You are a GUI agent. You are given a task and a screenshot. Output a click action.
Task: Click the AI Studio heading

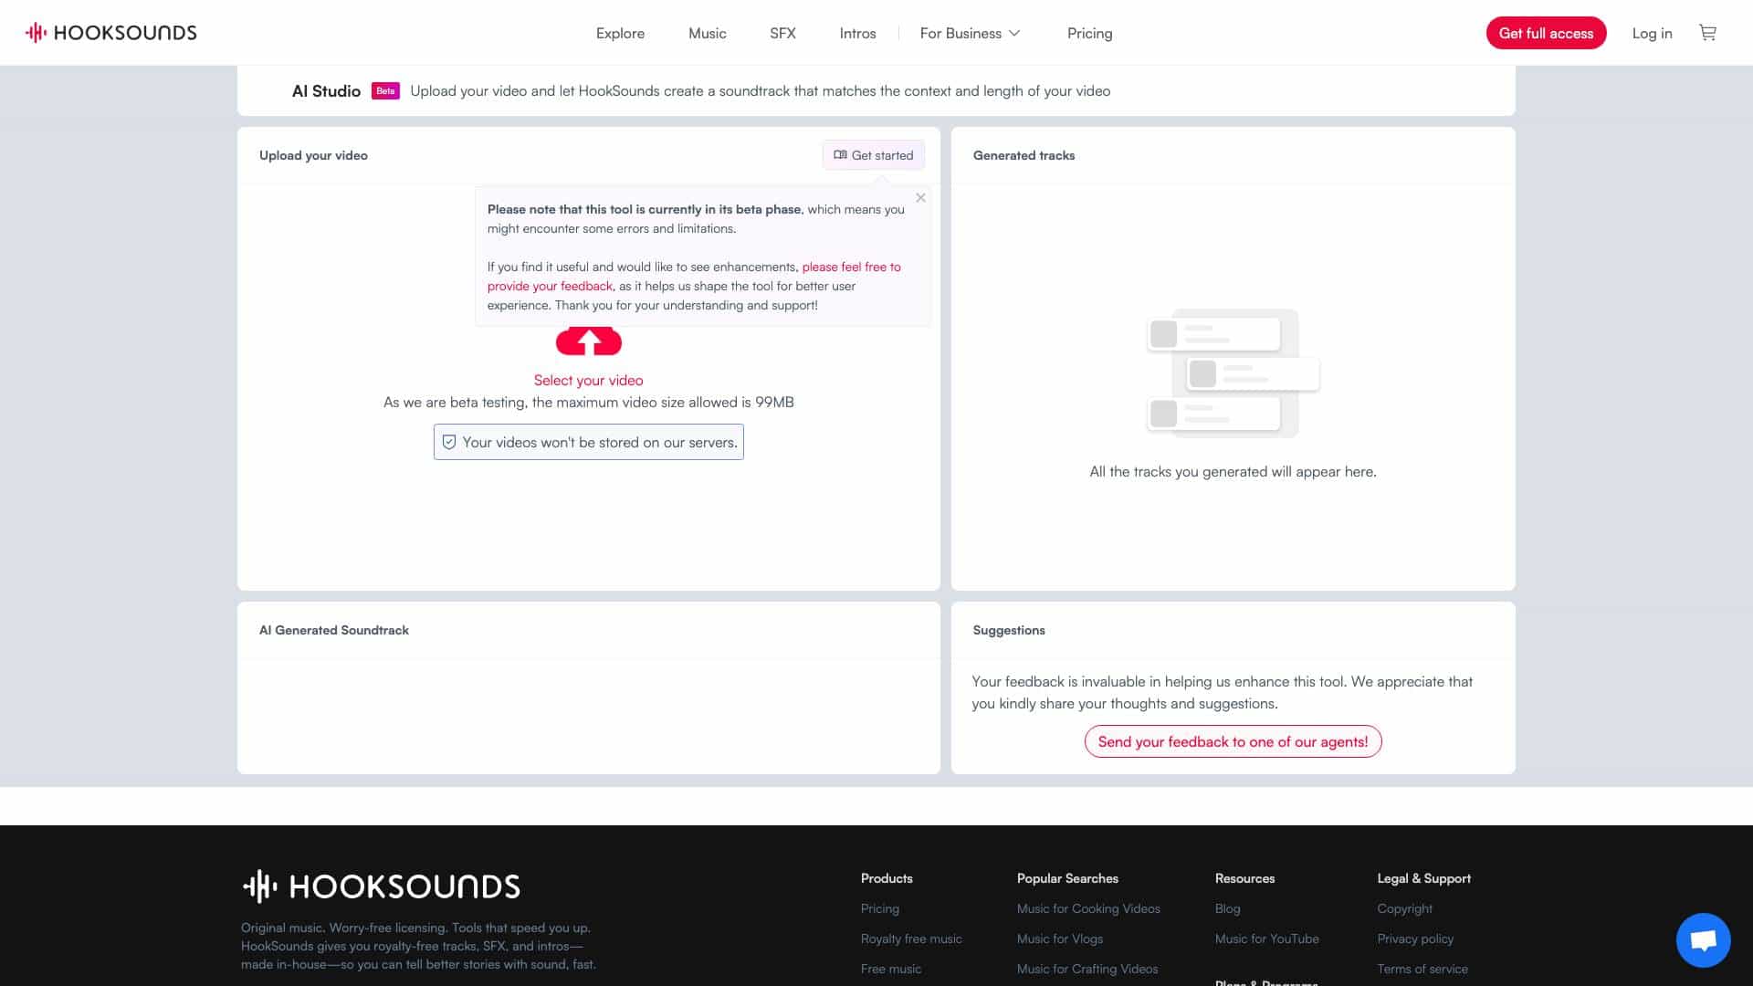326,91
